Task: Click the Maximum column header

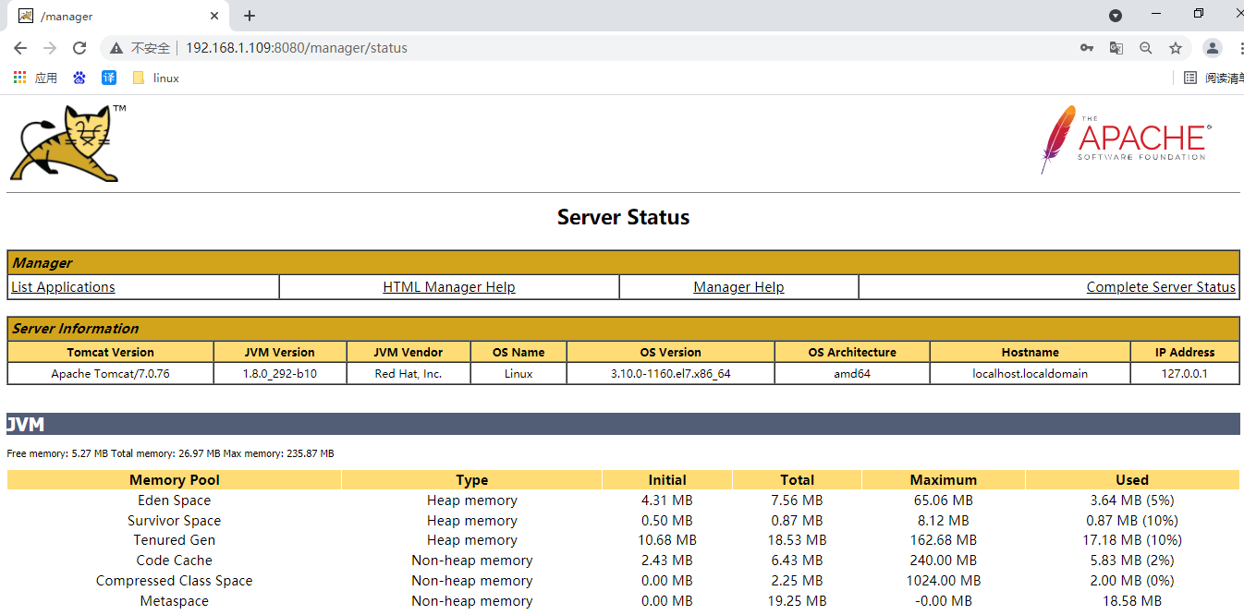Action: click(944, 480)
